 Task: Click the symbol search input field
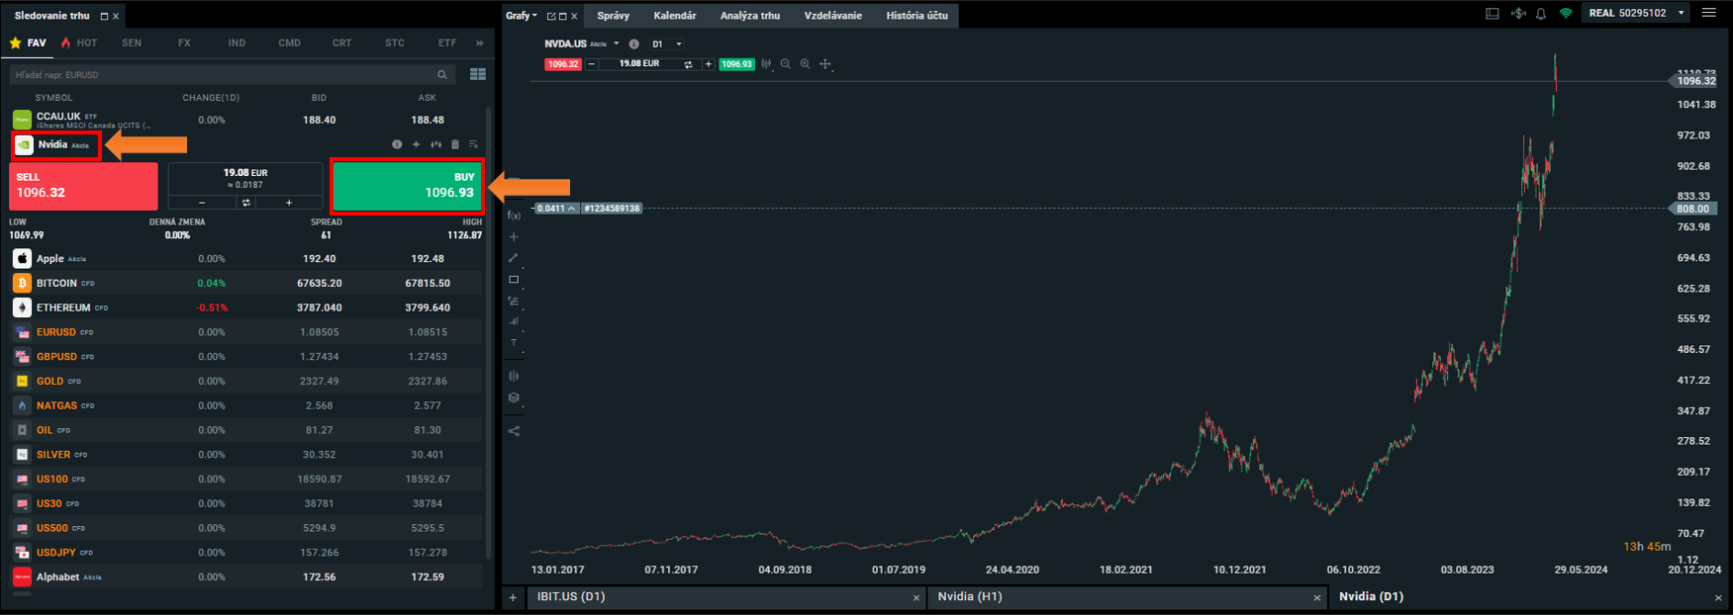[223, 74]
